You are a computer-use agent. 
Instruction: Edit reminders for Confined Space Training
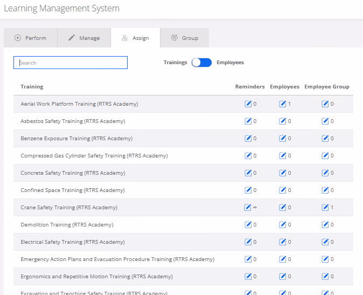tap(248, 190)
